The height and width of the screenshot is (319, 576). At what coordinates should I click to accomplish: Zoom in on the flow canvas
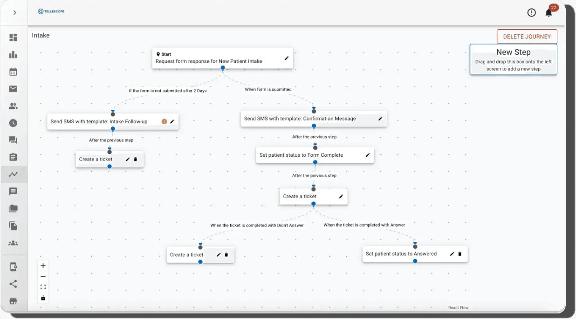coord(43,266)
